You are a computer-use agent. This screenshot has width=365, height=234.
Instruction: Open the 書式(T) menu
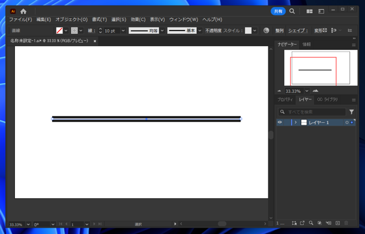pos(99,19)
